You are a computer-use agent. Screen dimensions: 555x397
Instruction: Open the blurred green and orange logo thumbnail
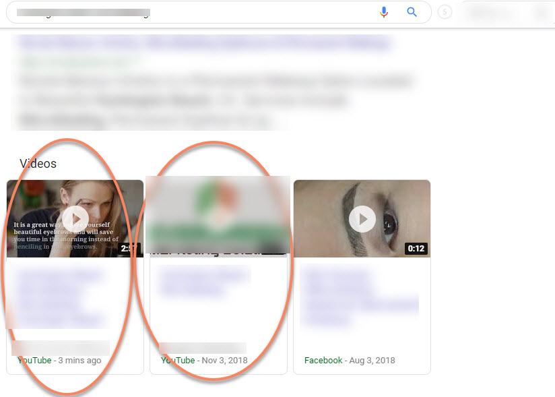tap(218, 214)
